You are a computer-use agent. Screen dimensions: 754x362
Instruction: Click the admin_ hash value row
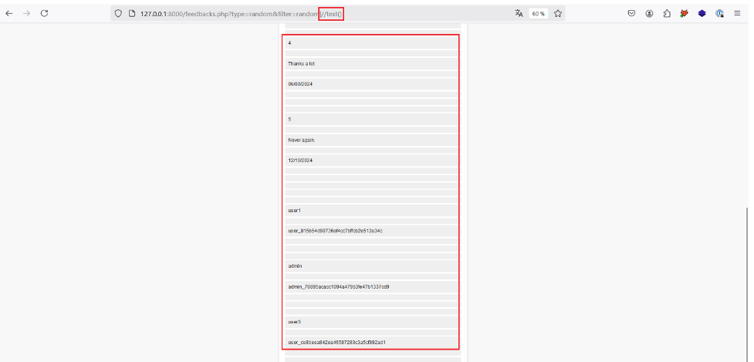(x=372, y=286)
